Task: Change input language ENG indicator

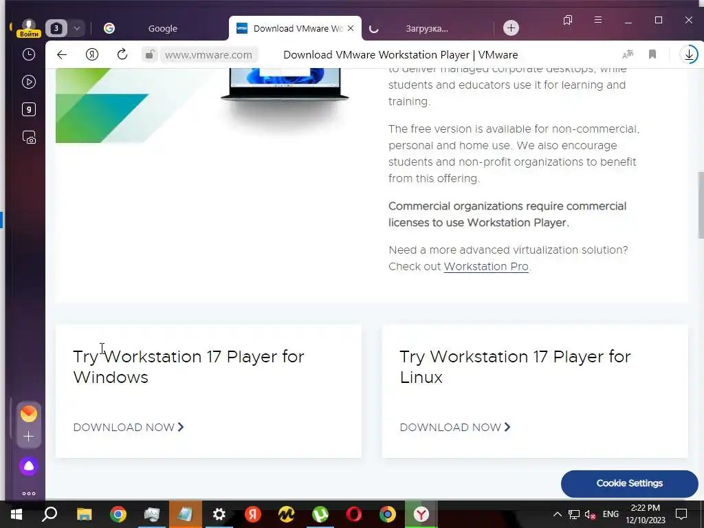Action: (x=610, y=514)
